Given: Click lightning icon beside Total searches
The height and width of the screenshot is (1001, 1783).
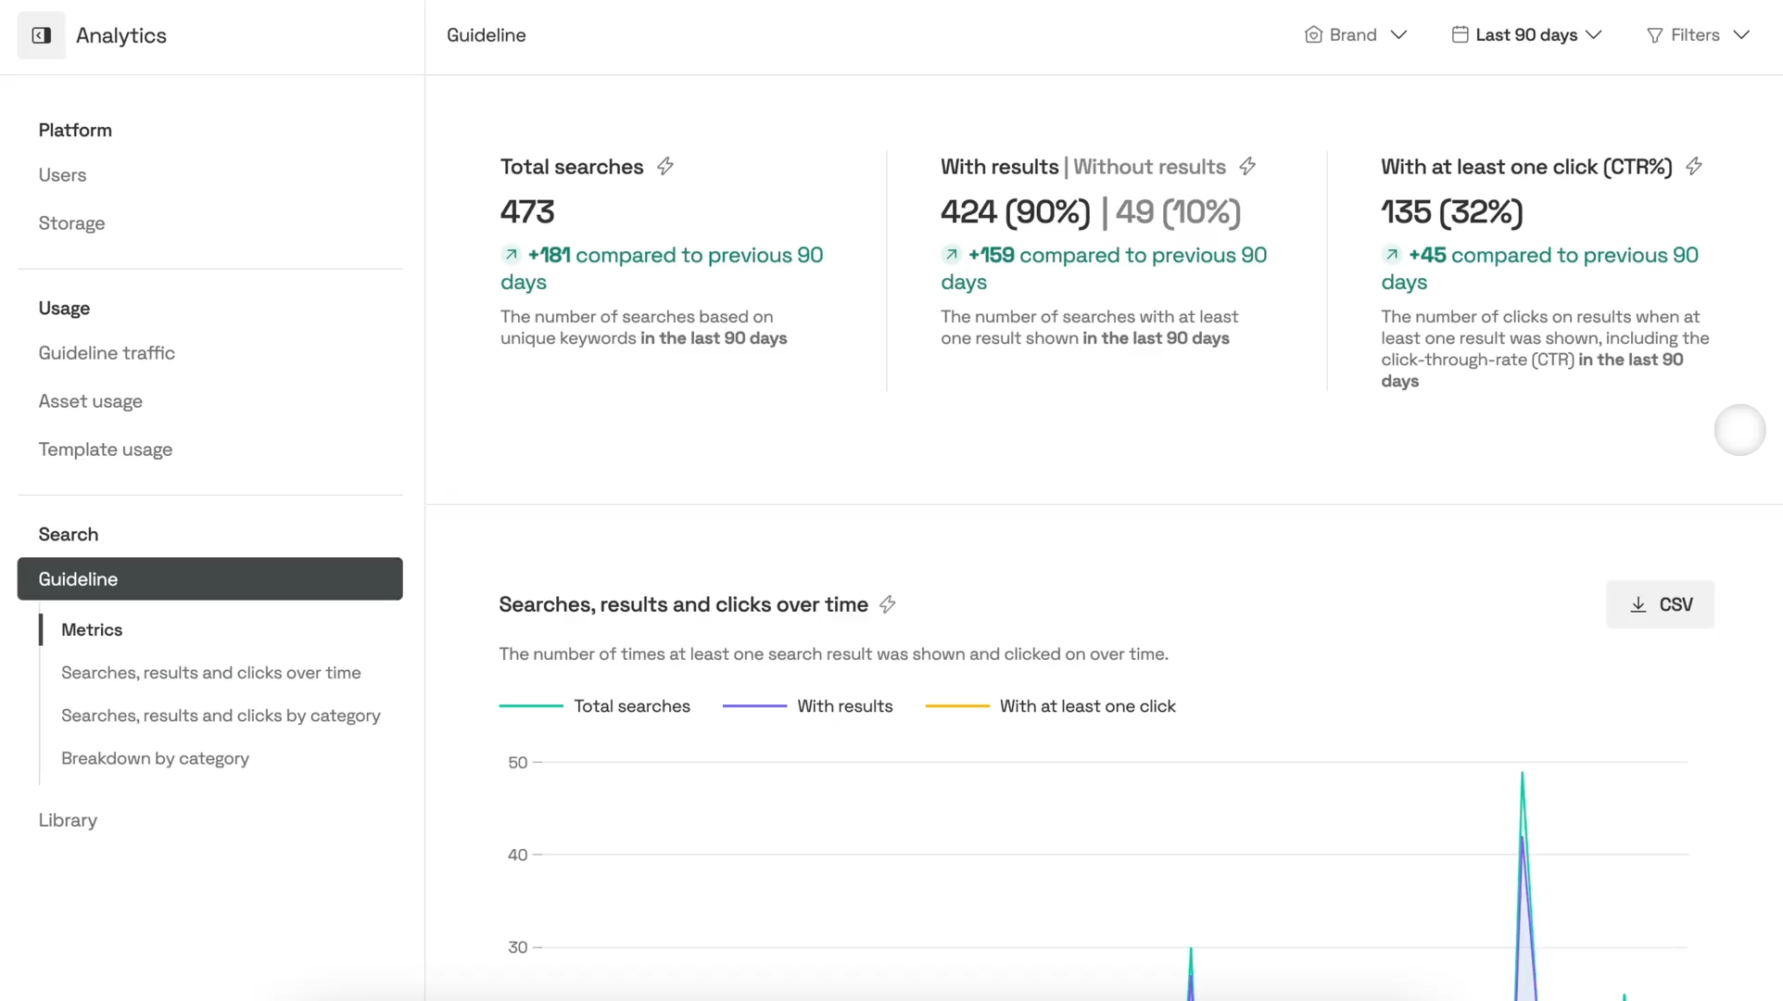Looking at the screenshot, I should click(x=665, y=167).
